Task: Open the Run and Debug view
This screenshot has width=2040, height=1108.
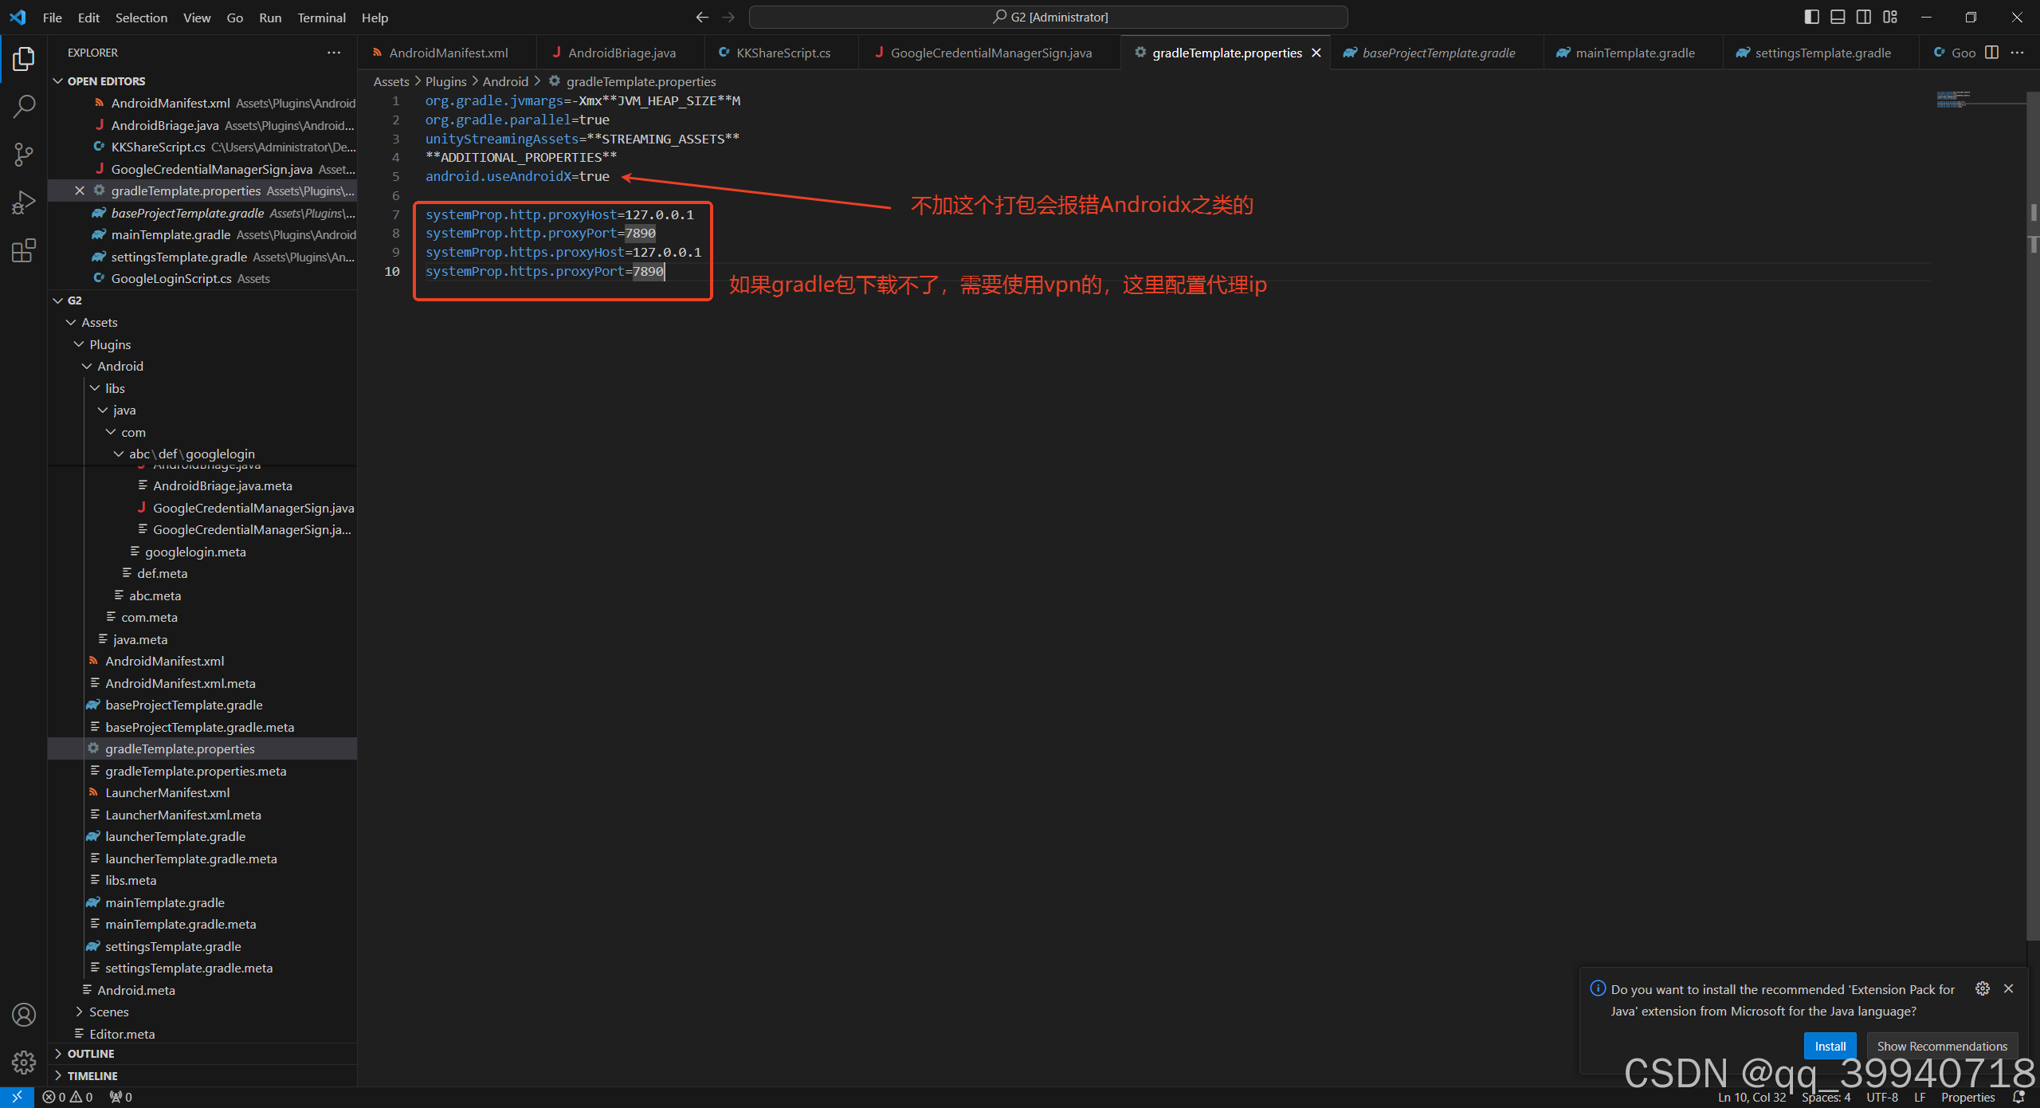Action: 24,202
